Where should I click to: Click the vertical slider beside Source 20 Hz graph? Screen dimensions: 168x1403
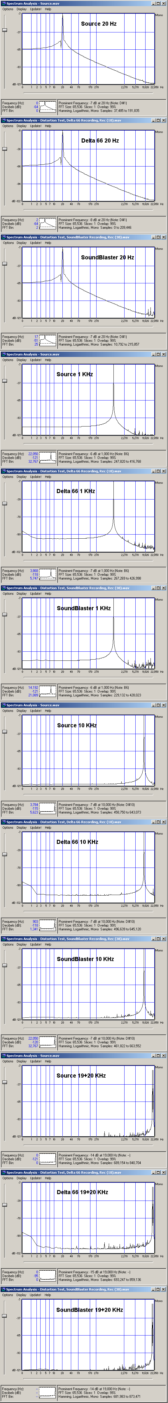(5, 30)
